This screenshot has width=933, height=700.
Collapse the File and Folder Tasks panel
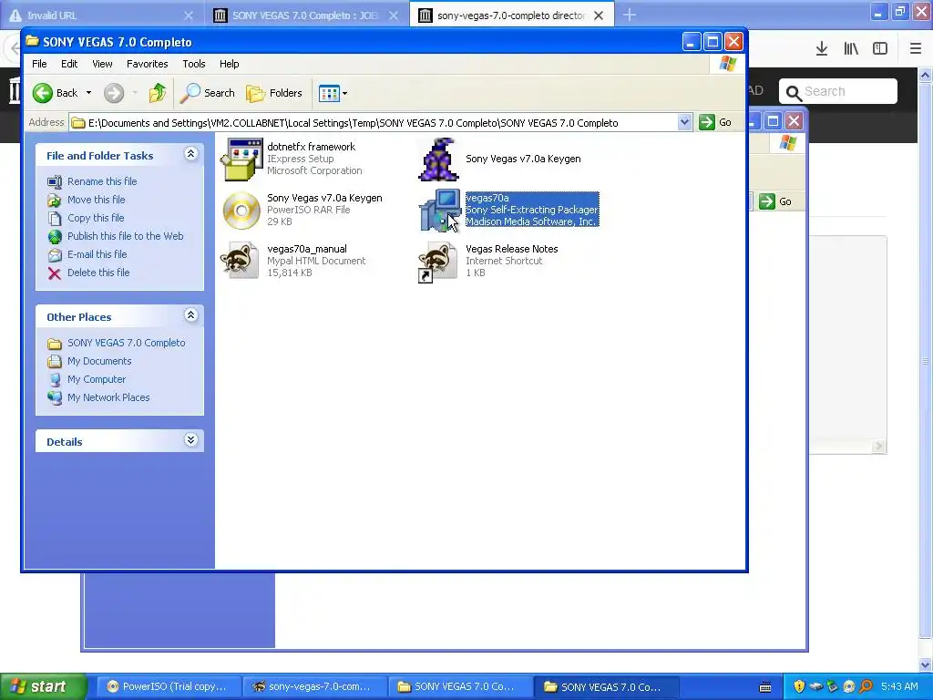click(x=190, y=154)
